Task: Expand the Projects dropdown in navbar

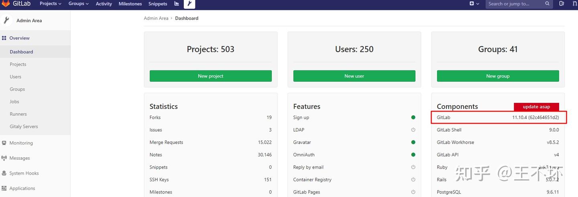Action: click(51, 4)
